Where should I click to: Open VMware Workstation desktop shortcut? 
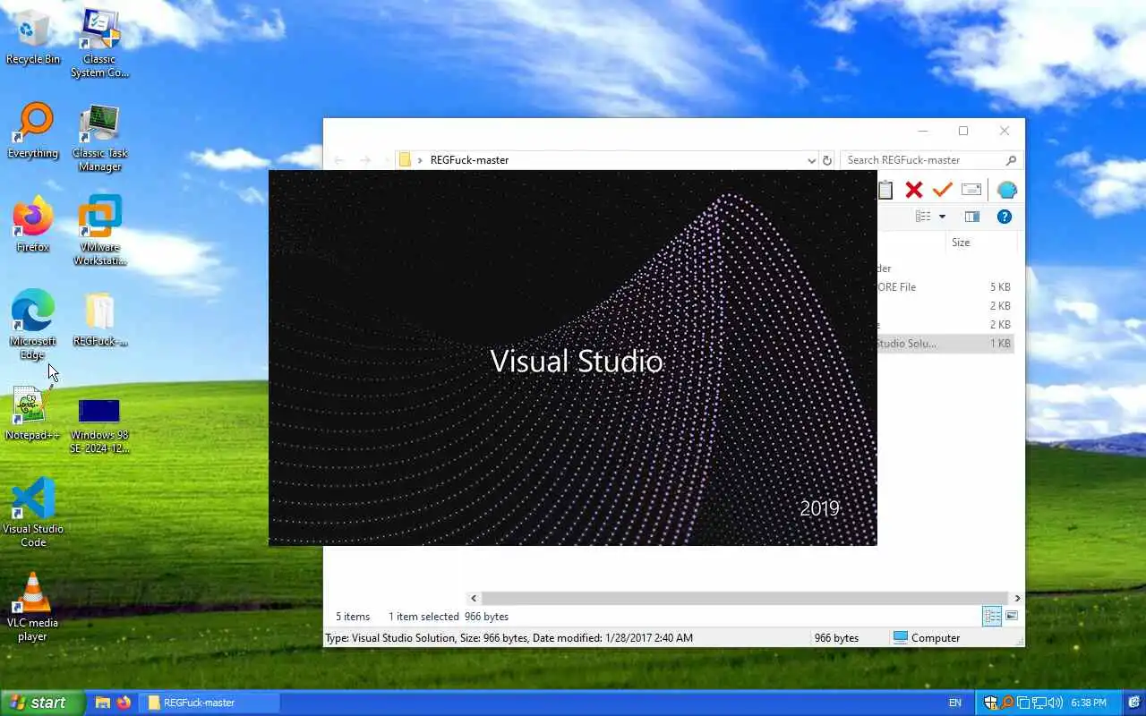pyautogui.click(x=100, y=231)
